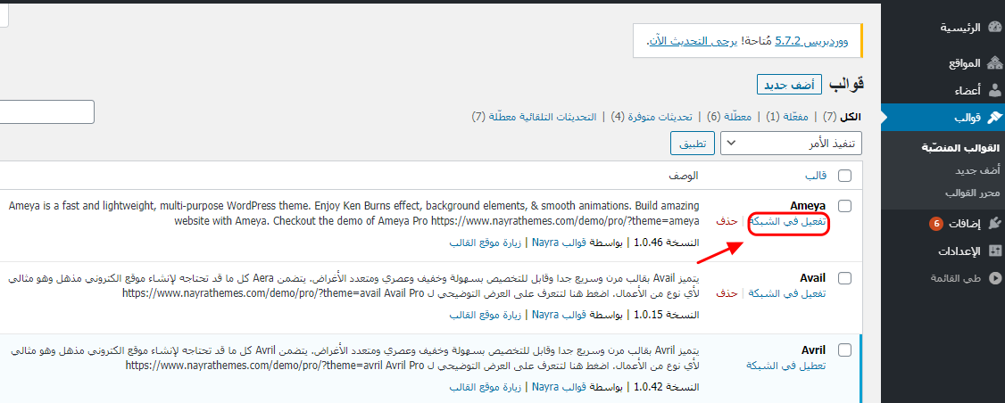This screenshot has height=403, width=1005.
Task: Click version text النسخة 1.0.42
Action: tap(667, 387)
